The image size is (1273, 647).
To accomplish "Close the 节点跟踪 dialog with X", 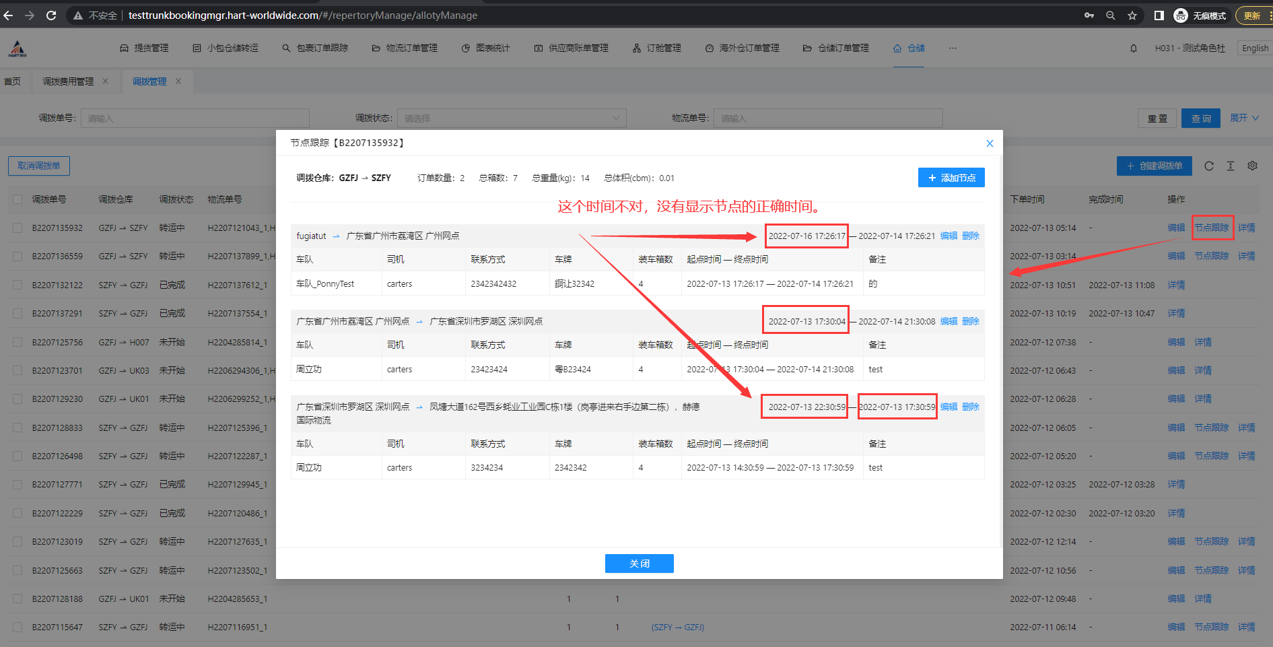I will (x=990, y=143).
